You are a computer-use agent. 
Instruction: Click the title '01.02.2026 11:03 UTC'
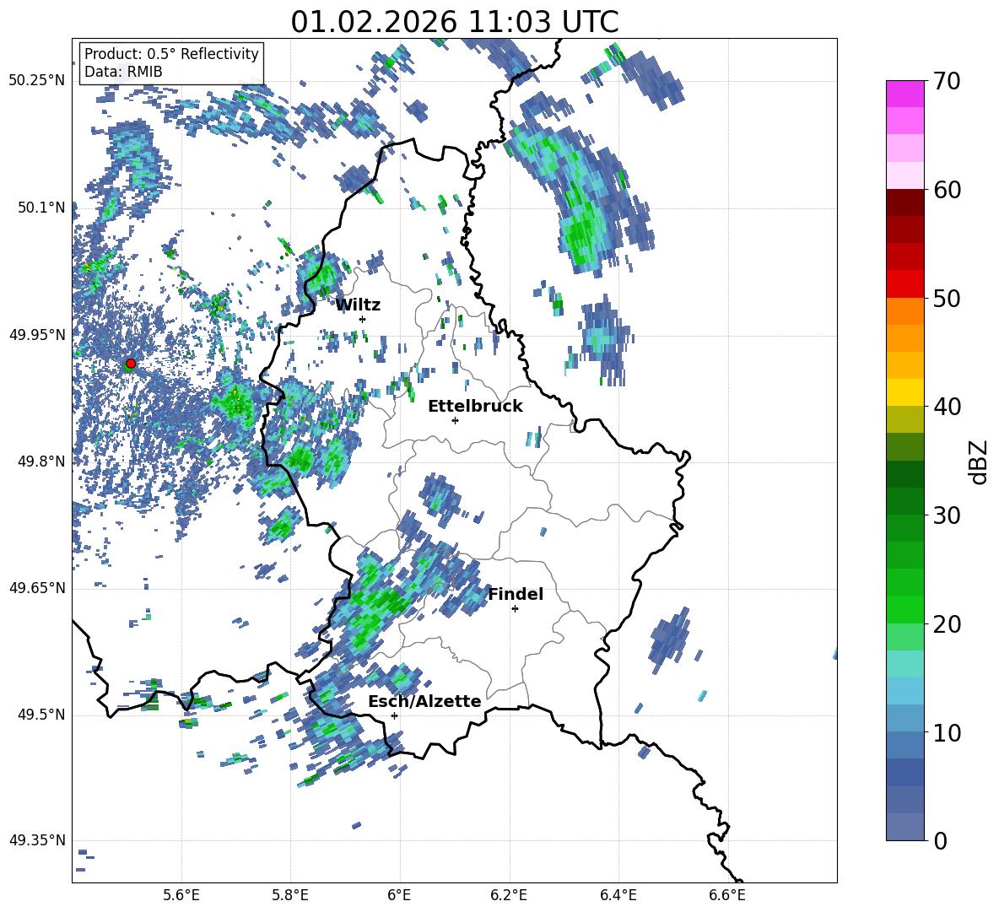[x=454, y=22]
